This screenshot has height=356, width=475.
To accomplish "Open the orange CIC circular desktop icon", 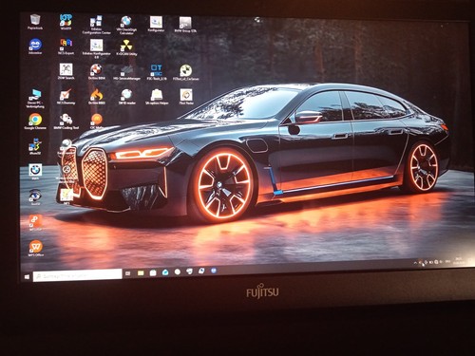I will tap(97, 122).
